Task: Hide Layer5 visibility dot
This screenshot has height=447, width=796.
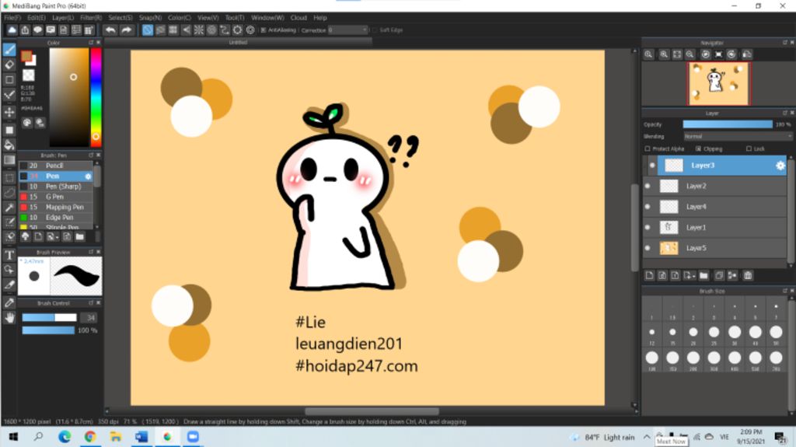Action: click(x=648, y=248)
